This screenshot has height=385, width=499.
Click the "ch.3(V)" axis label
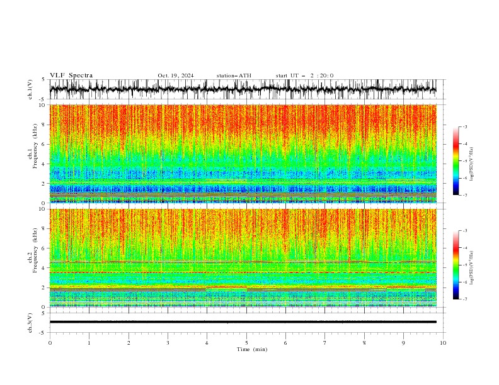point(30,323)
